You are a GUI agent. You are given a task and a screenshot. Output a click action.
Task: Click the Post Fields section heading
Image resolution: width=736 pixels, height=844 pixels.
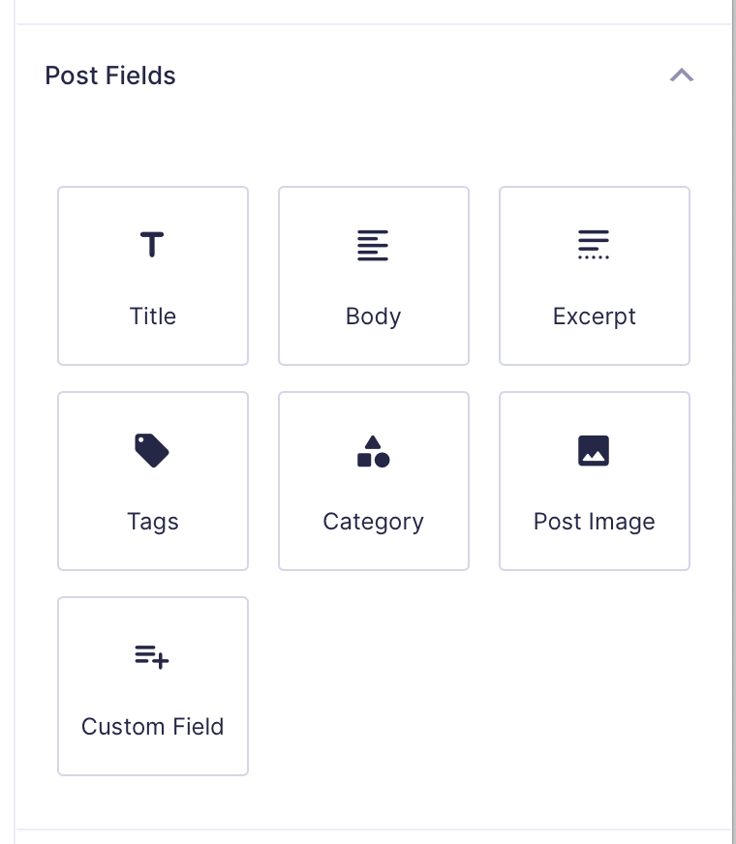point(110,75)
